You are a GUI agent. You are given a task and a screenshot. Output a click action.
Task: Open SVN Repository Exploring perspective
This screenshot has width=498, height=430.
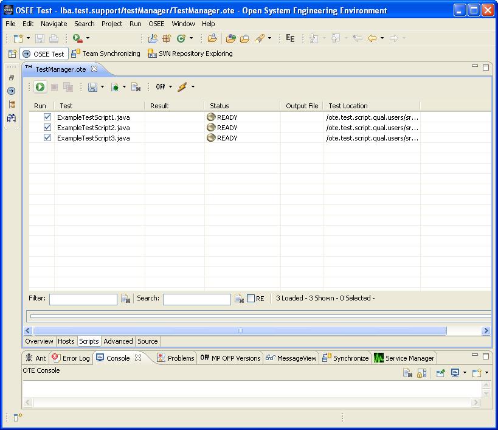[x=190, y=54]
